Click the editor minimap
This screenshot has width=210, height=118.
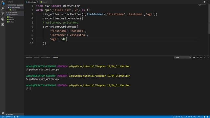tap(202, 5)
